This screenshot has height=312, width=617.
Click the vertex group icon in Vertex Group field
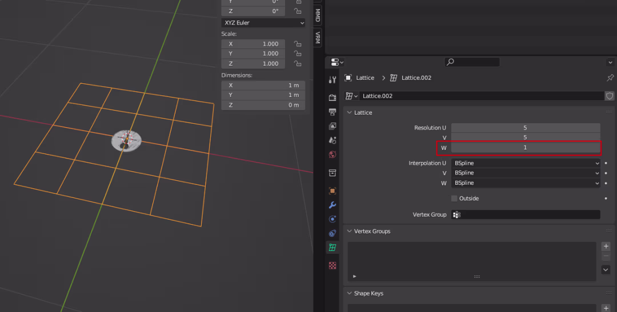point(456,214)
